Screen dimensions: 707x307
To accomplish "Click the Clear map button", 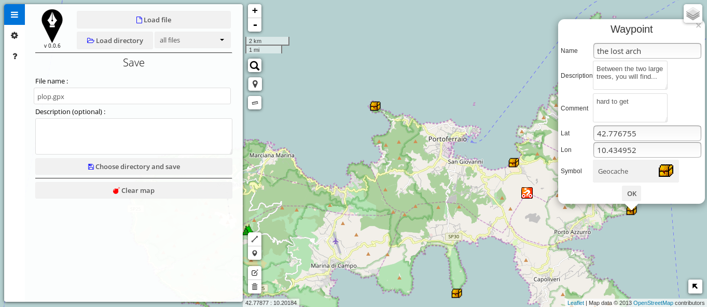I will 134,190.
